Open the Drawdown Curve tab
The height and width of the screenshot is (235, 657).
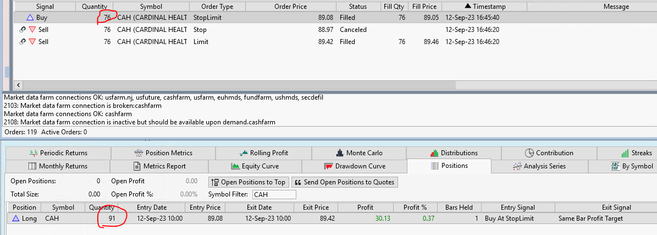pyautogui.click(x=355, y=166)
